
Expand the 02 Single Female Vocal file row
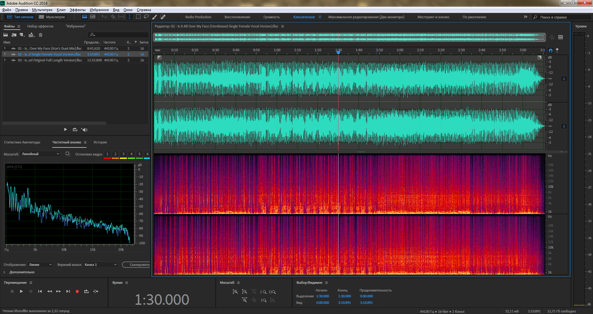[5, 54]
